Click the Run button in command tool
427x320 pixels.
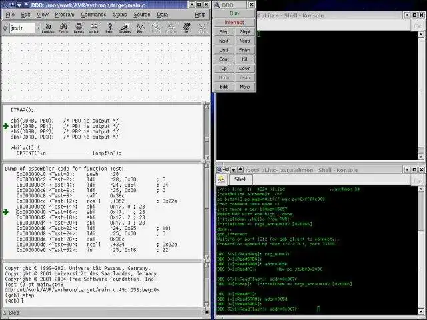tap(234, 13)
